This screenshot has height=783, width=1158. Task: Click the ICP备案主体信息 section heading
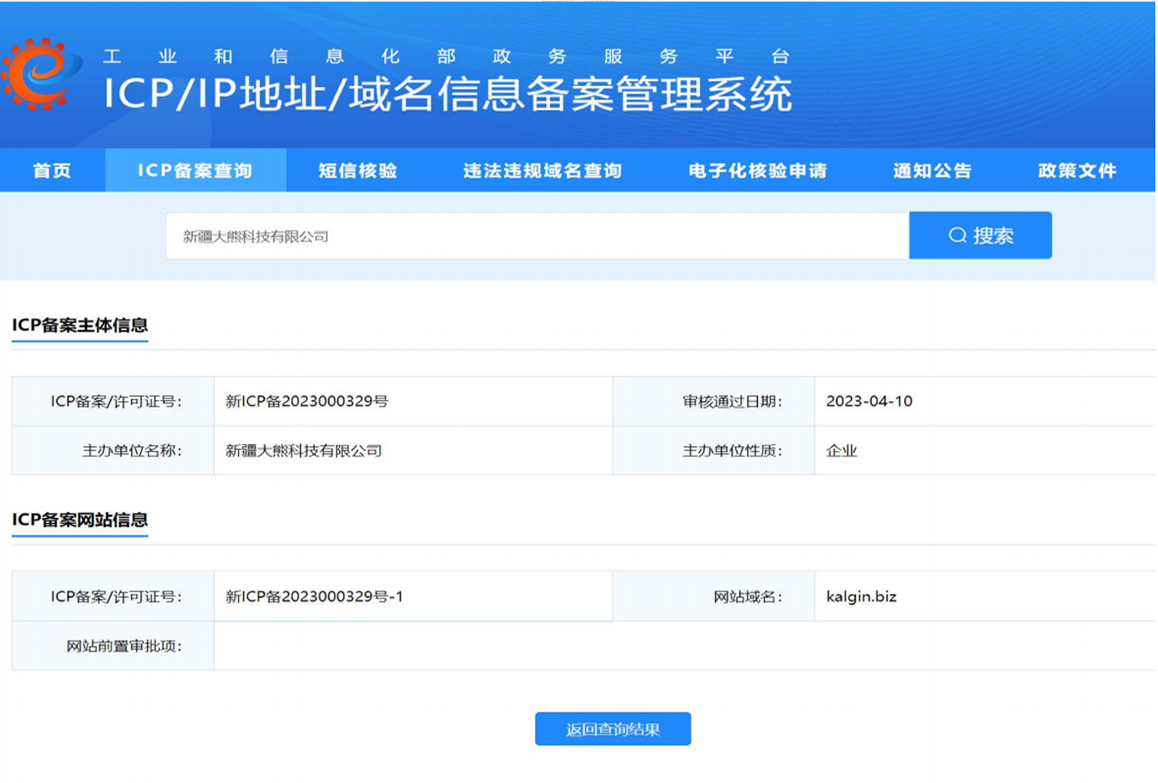pyautogui.click(x=80, y=325)
